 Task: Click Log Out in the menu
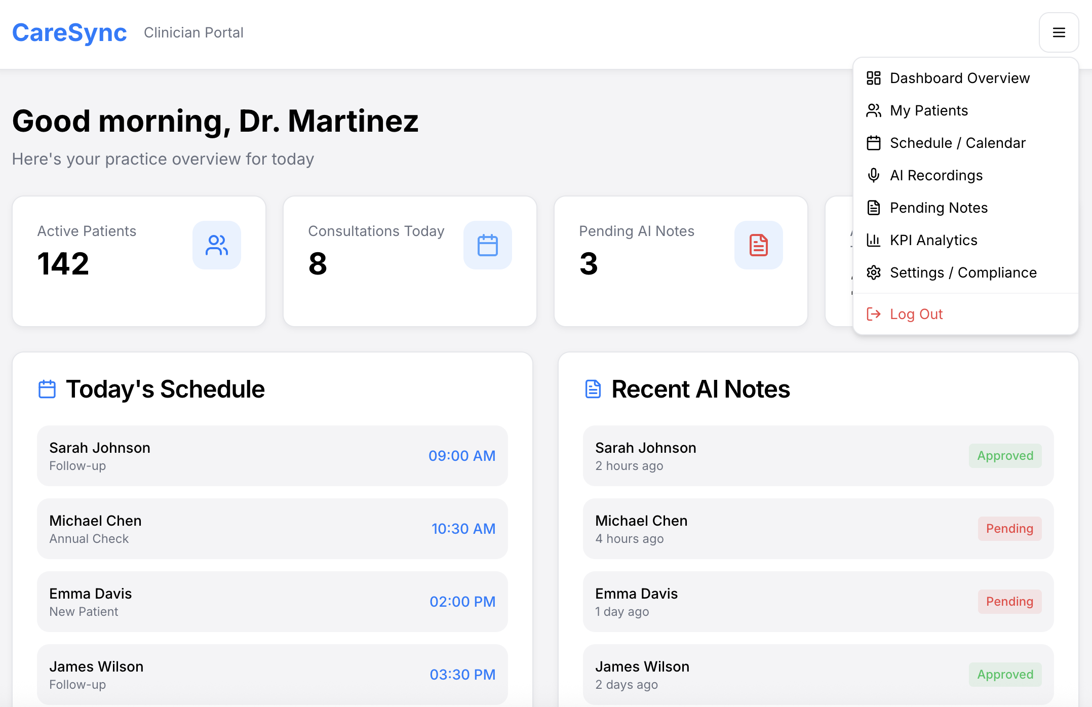916,314
